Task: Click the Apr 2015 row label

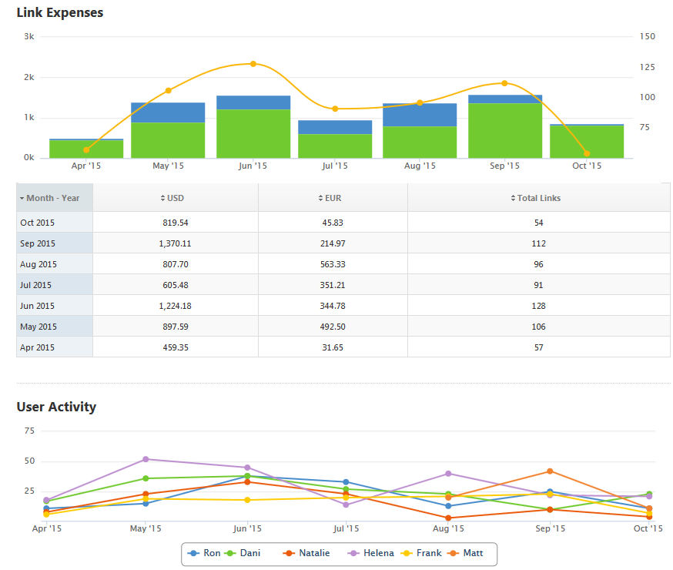Action: point(38,347)
